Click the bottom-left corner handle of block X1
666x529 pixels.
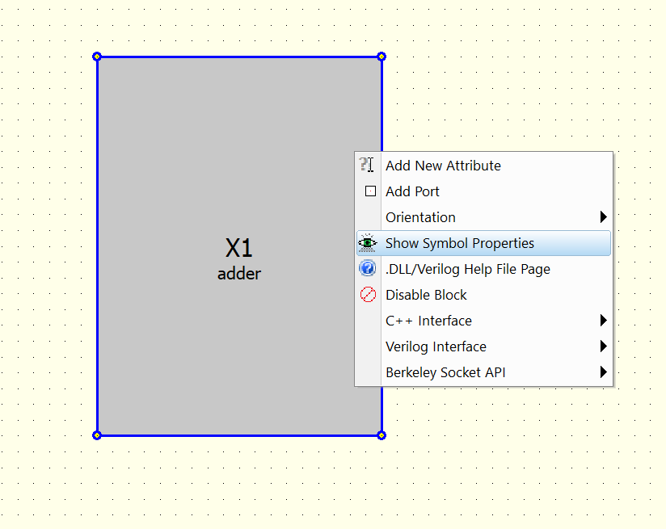(x=97, y=435)
